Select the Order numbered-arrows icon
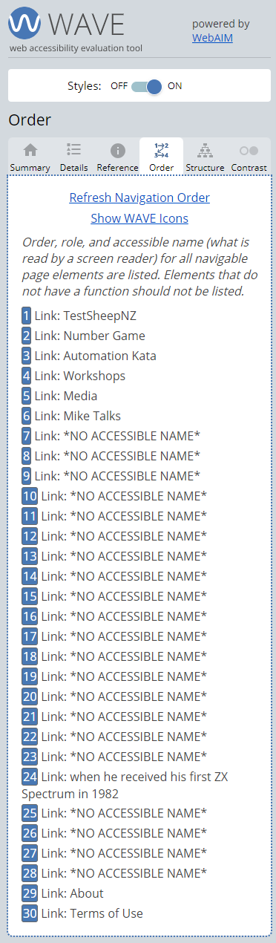 click(161, 150)
